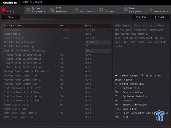This screenshot has height=128, width=171.
Task: Open CPU Flex Ratio Override [Disabled] option
Action: [98, 42]
